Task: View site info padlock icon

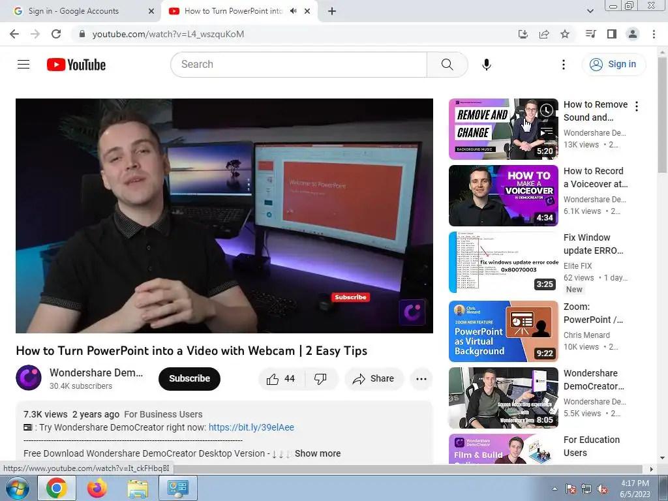Action: (82, 34)
